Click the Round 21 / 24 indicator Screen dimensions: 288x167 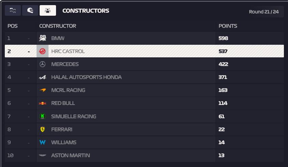coord(264,12)
